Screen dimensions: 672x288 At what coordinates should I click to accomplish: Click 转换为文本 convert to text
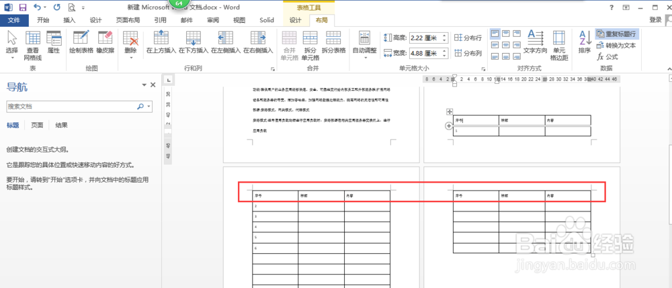pyautogui.click(x=616, y=46)
